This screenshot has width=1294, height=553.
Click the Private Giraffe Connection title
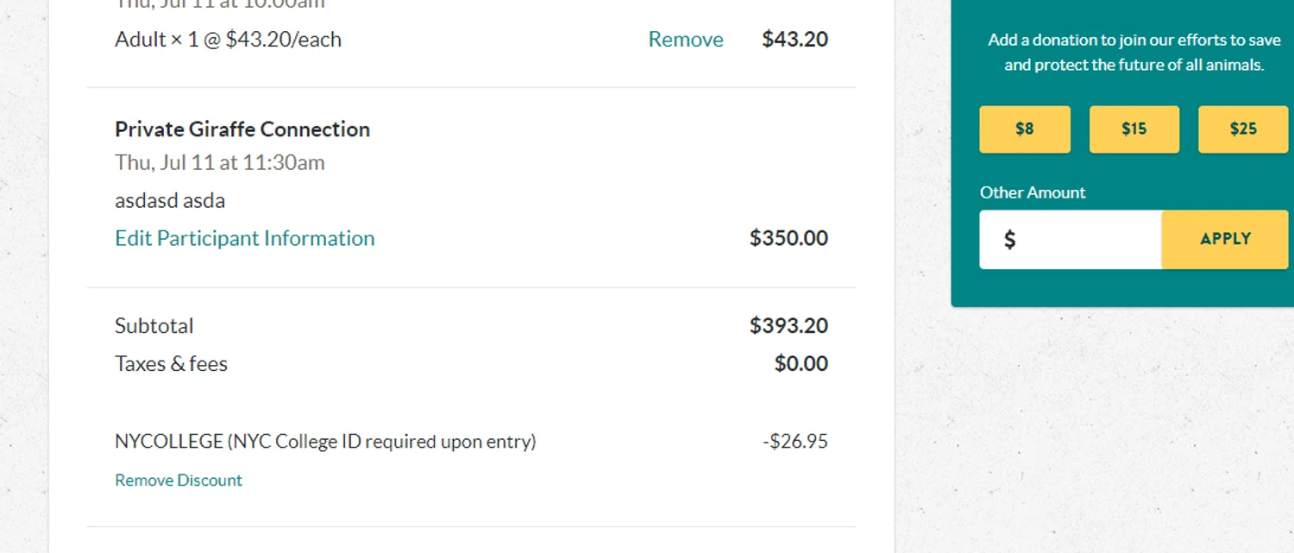tap(242, 129)
